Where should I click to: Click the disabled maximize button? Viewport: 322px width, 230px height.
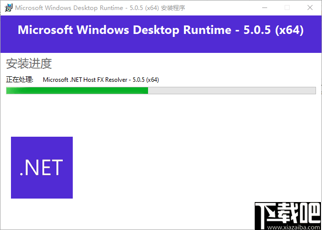(287, 8)
